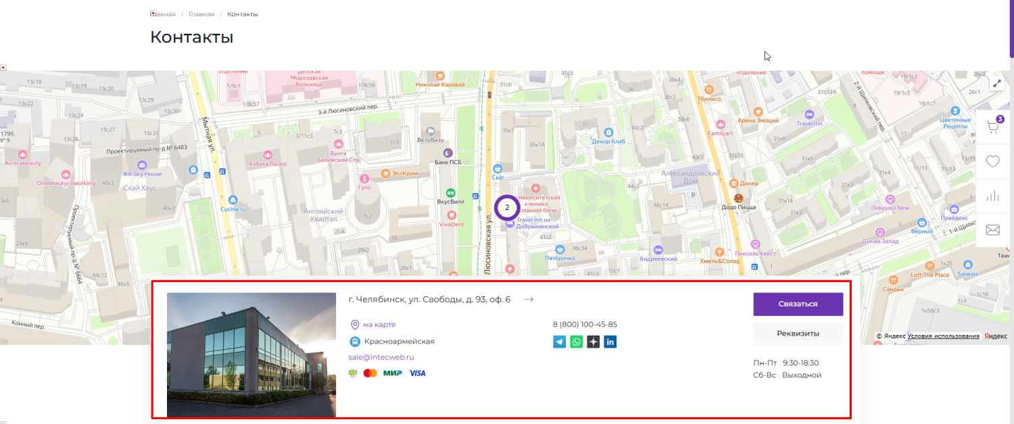The image size is (1014, 424).
Task: Open the shopping cart sidebar icon
Action: (992, 127)
